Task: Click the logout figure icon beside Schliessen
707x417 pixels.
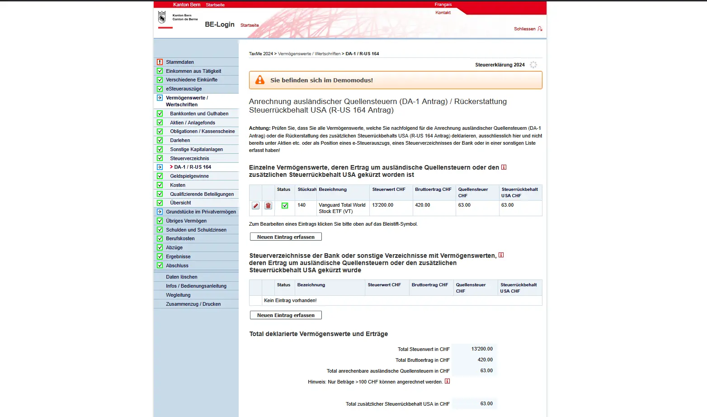Action: point(541,28)
